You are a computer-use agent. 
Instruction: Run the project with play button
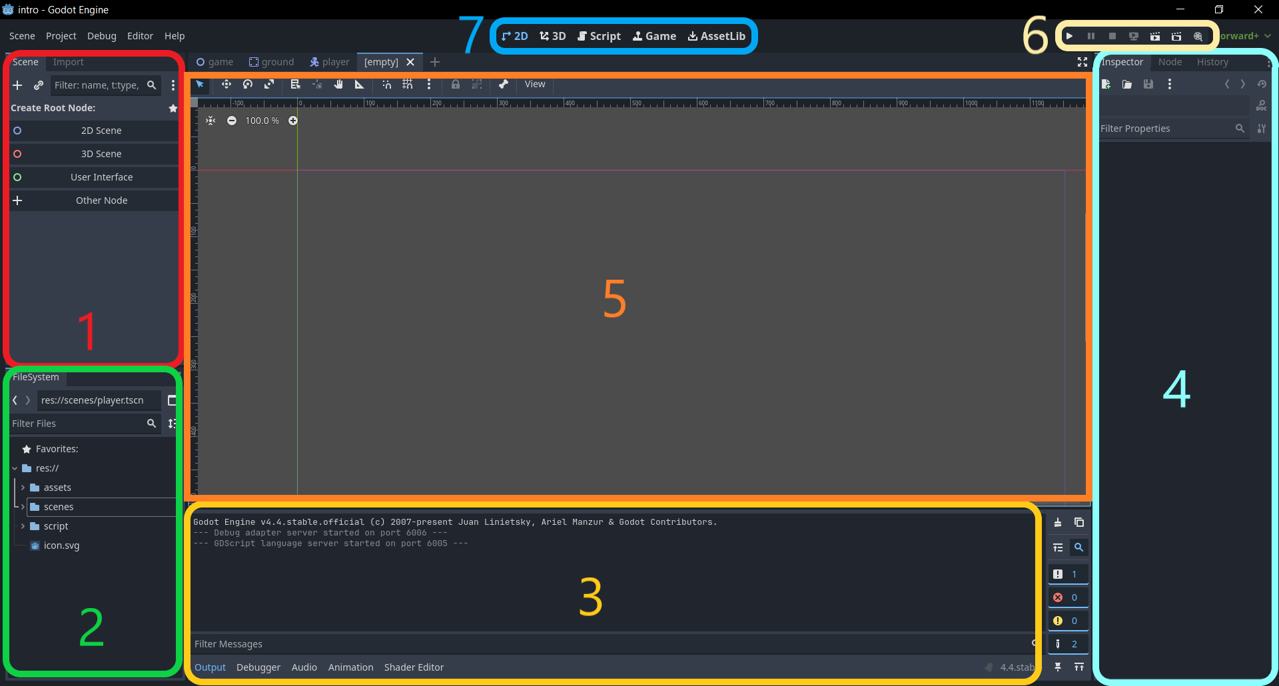pyautogui.click(x=1069, y=36)
